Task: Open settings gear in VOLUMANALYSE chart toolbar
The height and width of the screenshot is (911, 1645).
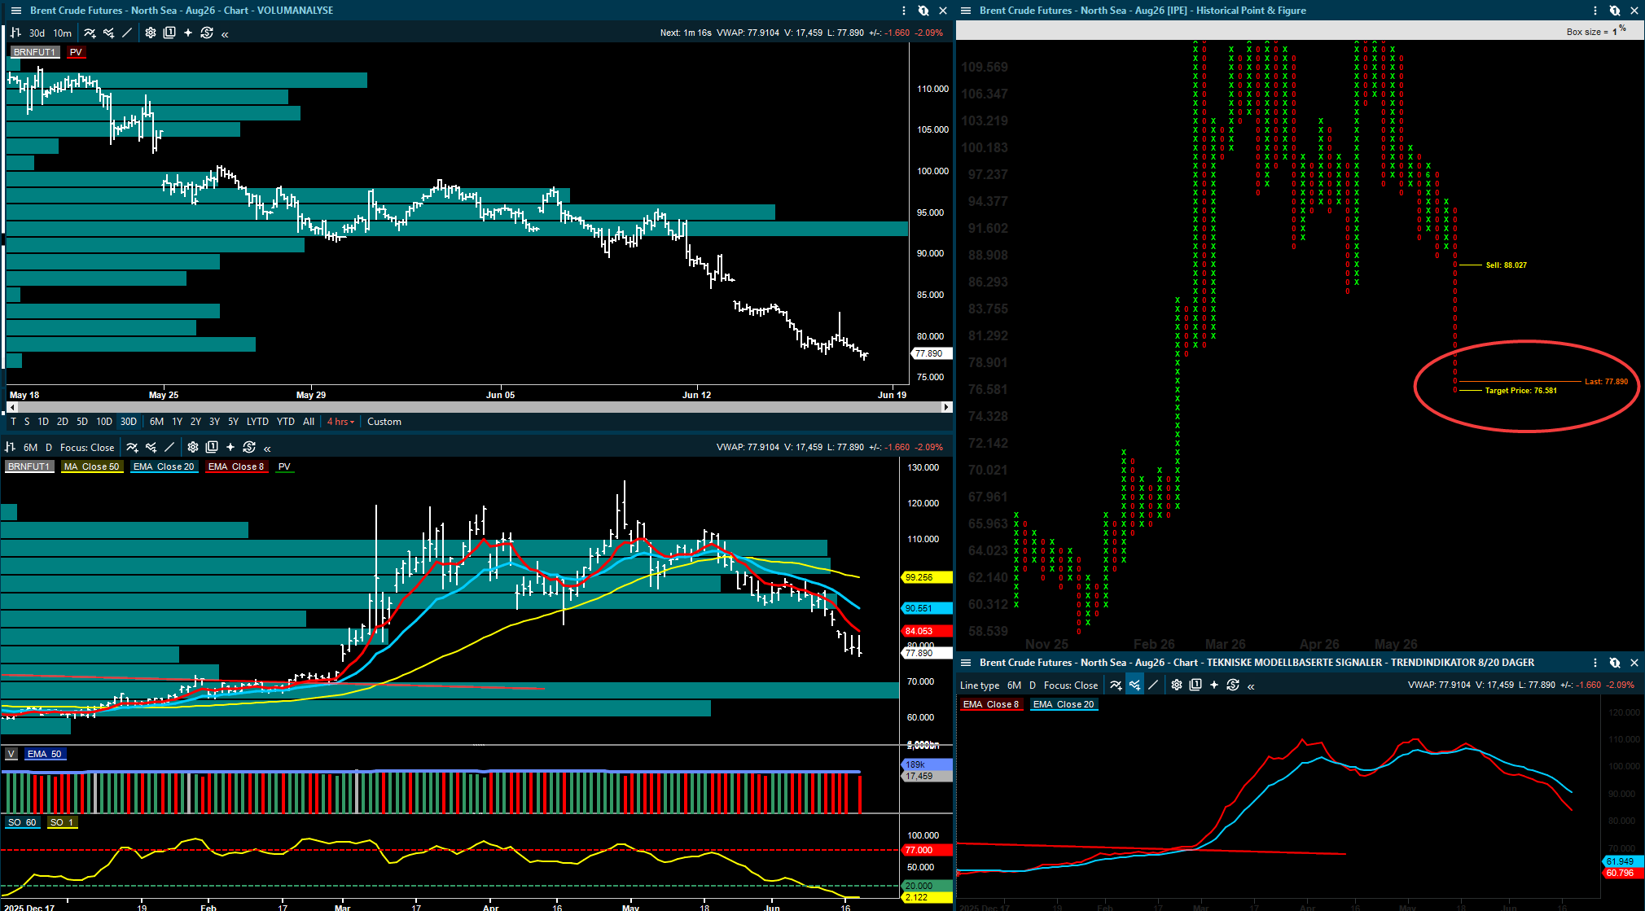Action: tap(151, 33)
